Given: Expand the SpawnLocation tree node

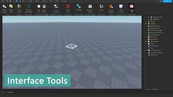Looking at the screenshot, I should (148, 17).
